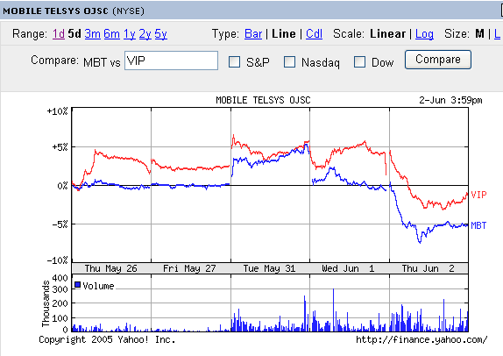This screenshot has height=356, width=503.
Task: Click the +5% axis label
Action: point(60,147)
